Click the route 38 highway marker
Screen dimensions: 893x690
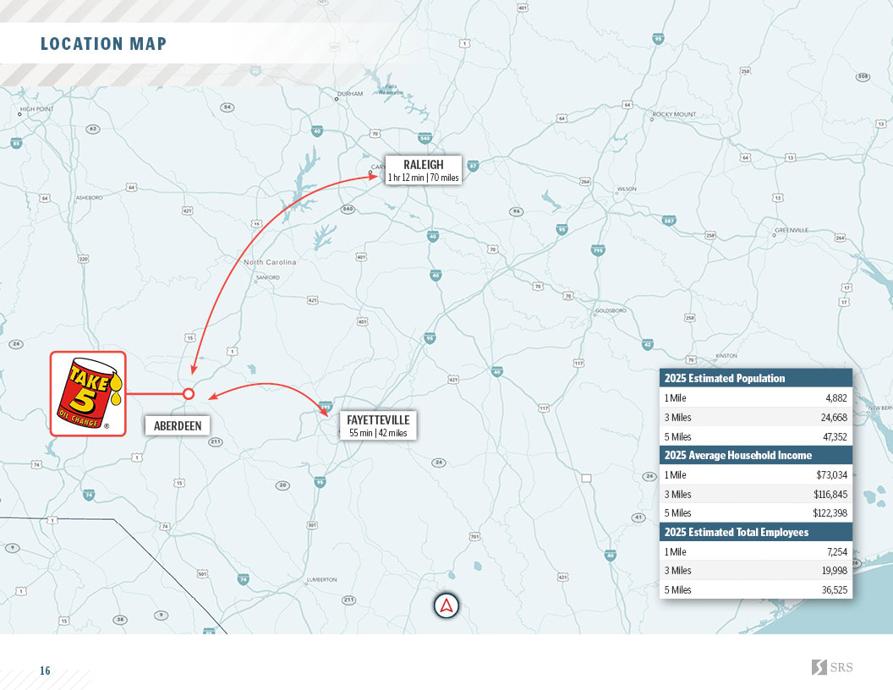[x=119, y=620]
